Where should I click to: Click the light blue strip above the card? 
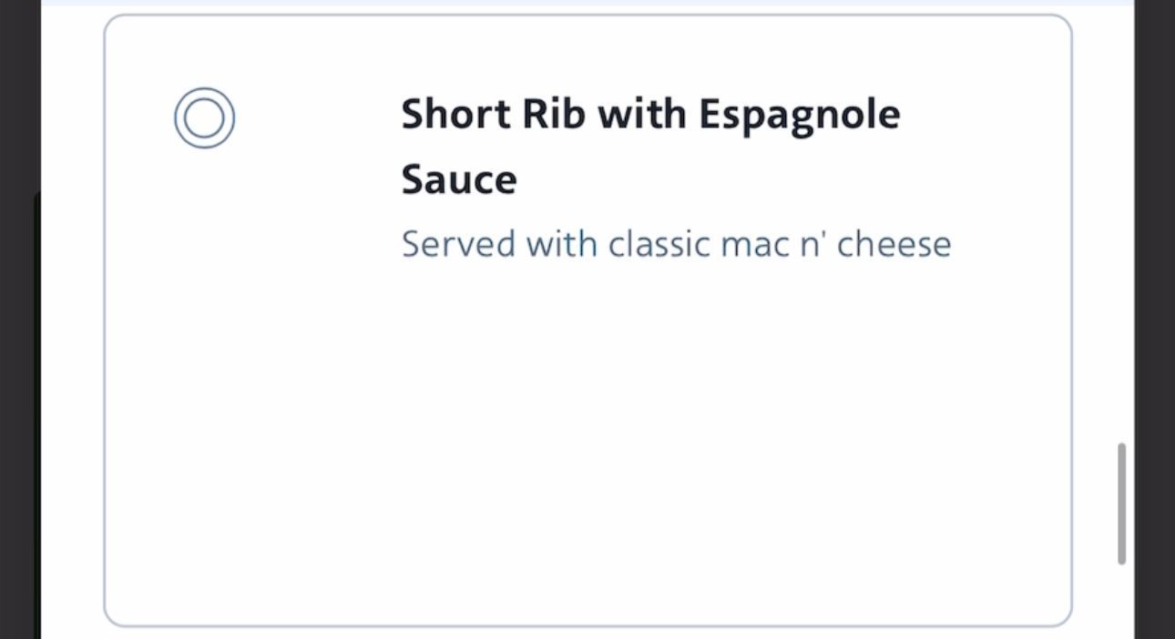click(587, 3)
